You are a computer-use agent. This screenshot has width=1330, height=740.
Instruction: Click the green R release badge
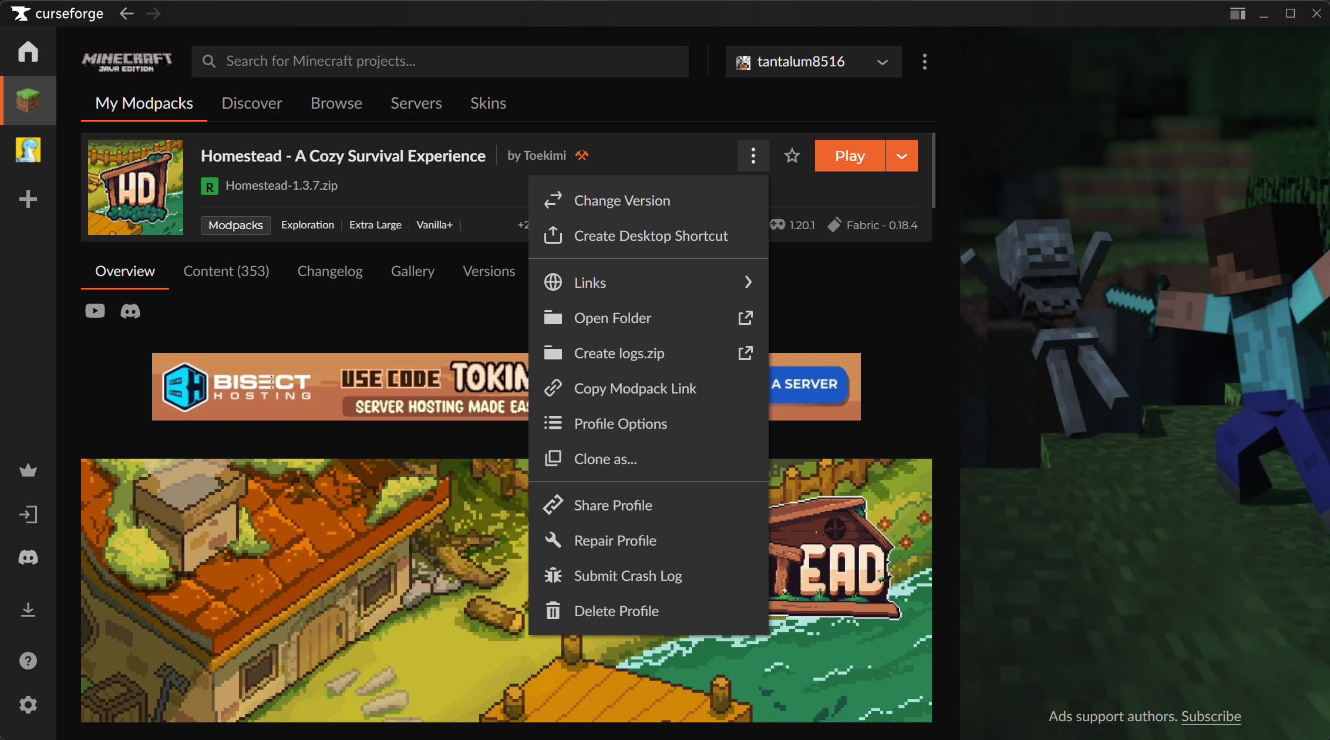click(210, 186)
